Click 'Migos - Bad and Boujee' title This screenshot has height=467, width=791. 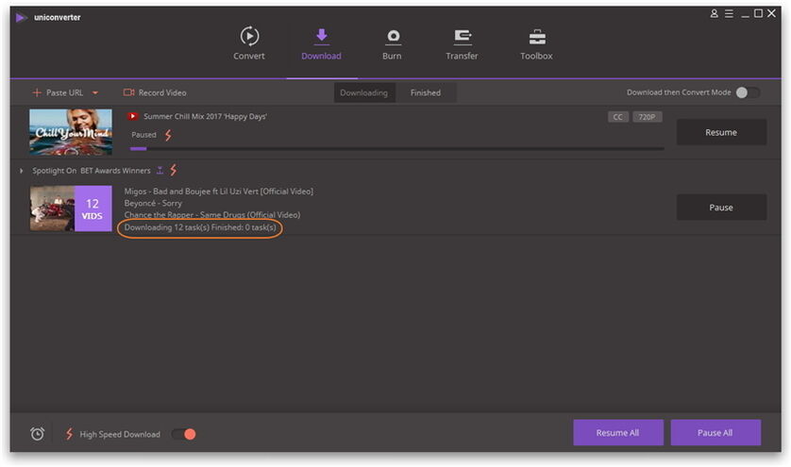click(218, 192)
